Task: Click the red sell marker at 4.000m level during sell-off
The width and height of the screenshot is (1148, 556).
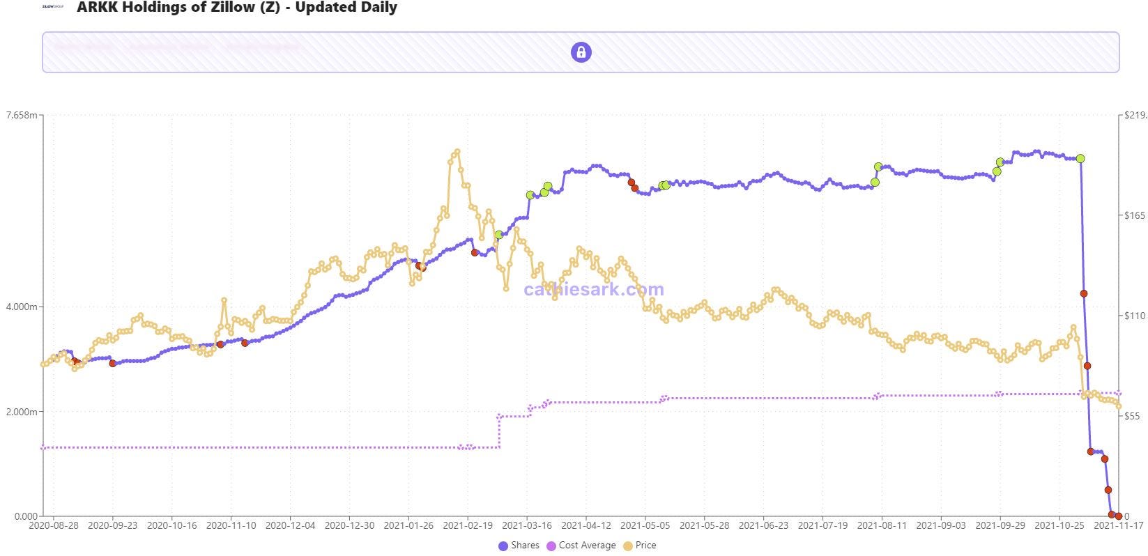Action: pos(1084,294)
